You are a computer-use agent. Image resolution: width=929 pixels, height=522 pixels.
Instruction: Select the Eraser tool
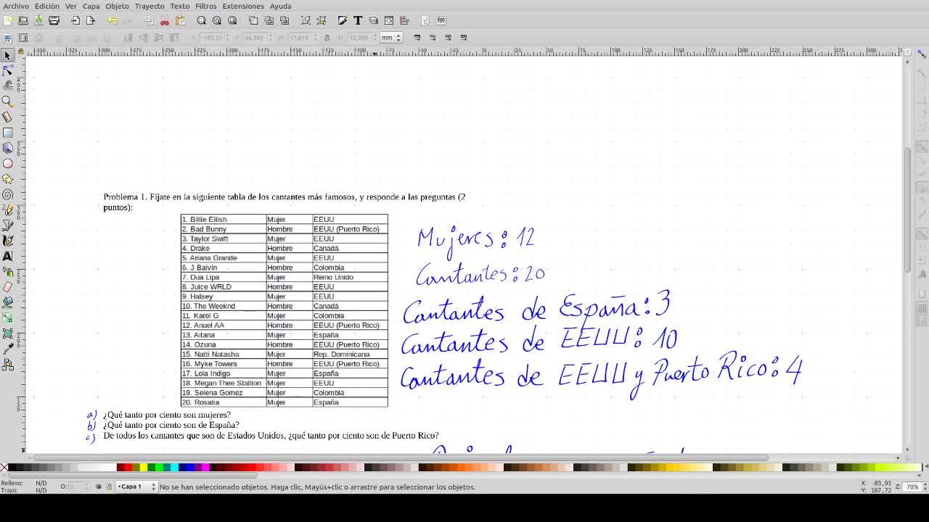(x=8, y=287)
